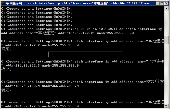Close the command prompt window
The width and height of the screenshot is (170, 109).
(166, 3)
